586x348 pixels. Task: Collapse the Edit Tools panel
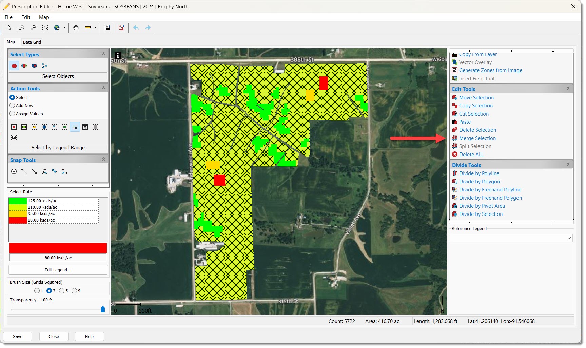568,88
